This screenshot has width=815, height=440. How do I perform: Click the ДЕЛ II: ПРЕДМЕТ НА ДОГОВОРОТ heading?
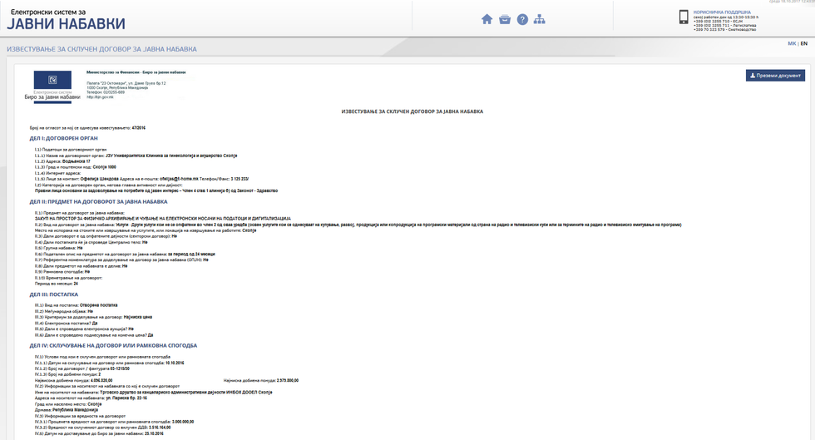pos(99,201)
